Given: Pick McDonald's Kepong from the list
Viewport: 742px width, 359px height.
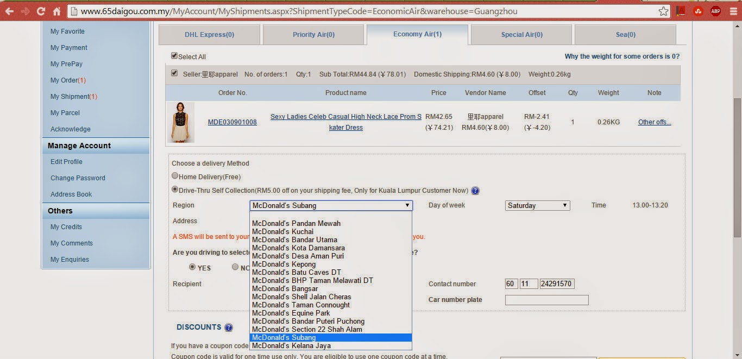Looking at the screenshot, I should click(331, 264).
